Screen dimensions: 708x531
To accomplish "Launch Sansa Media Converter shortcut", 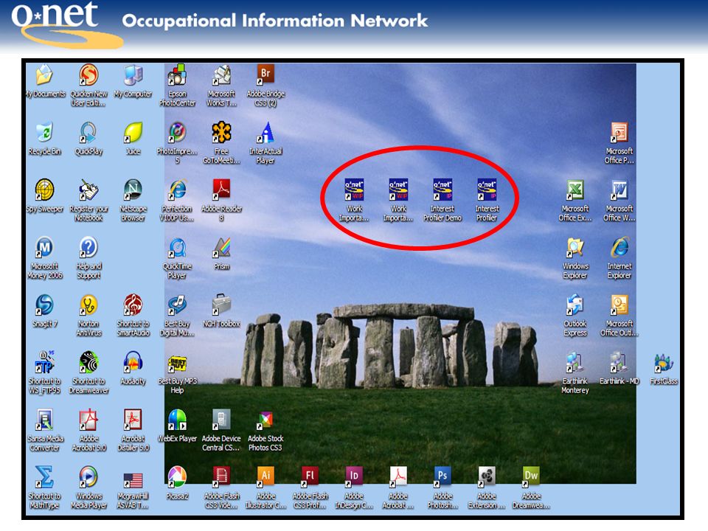I will click(44, 420).
